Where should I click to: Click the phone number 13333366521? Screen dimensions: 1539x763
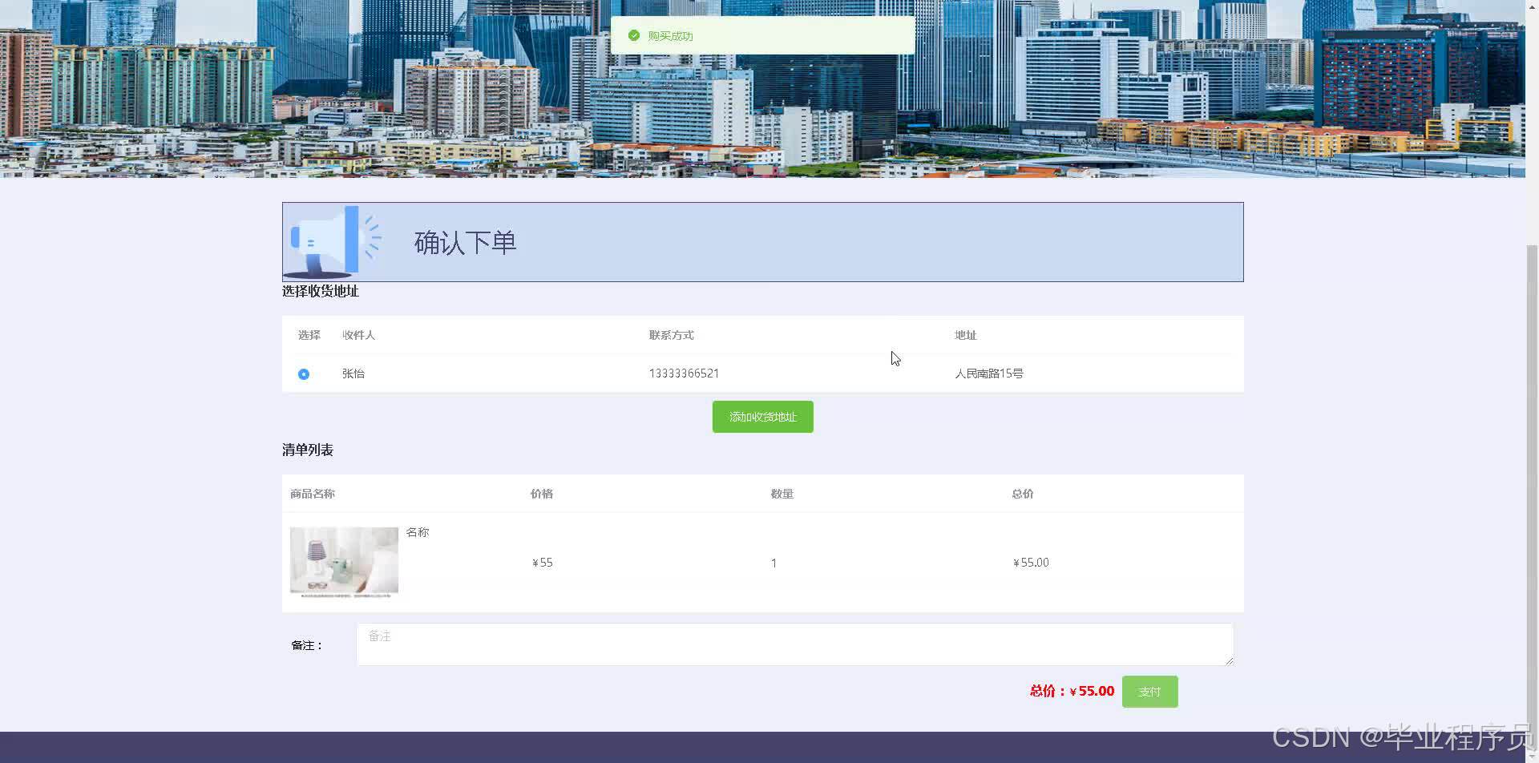click(684, 373)
